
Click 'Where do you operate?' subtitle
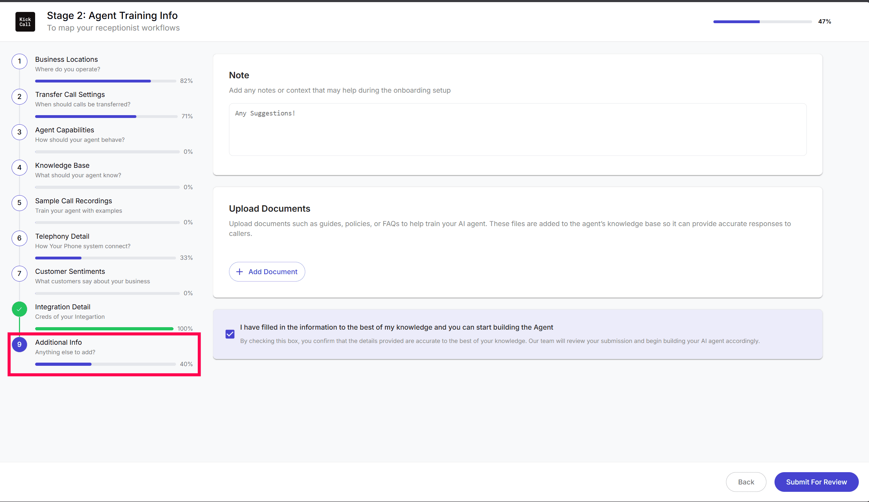click(67, 69)
